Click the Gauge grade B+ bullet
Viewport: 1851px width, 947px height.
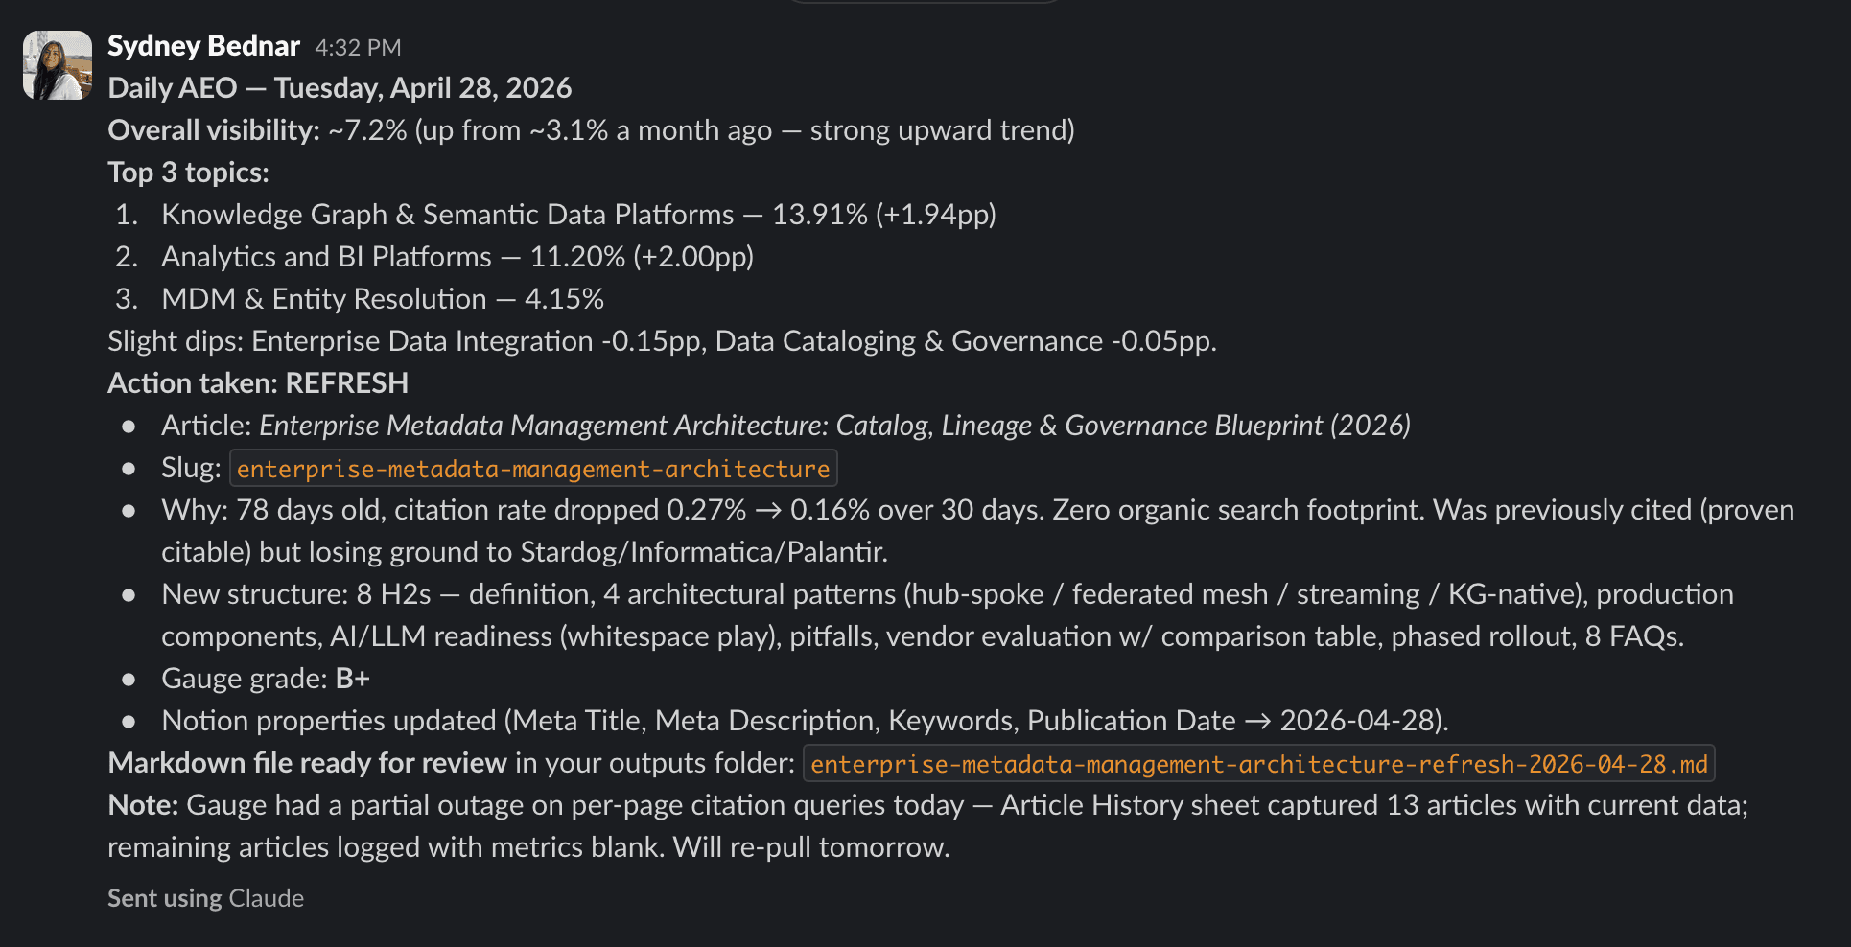pyautogui.click(x=266, y=679)
